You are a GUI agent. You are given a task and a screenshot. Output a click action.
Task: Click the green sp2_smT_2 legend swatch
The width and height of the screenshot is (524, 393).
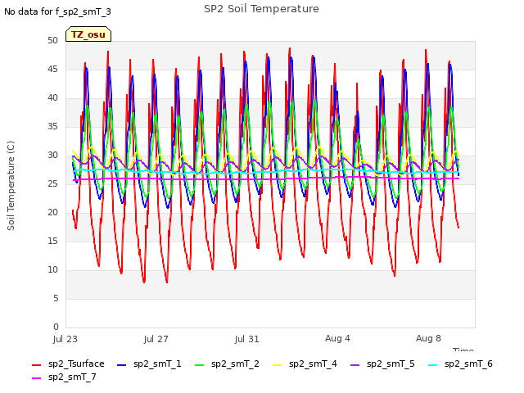[x=199, y=365]
